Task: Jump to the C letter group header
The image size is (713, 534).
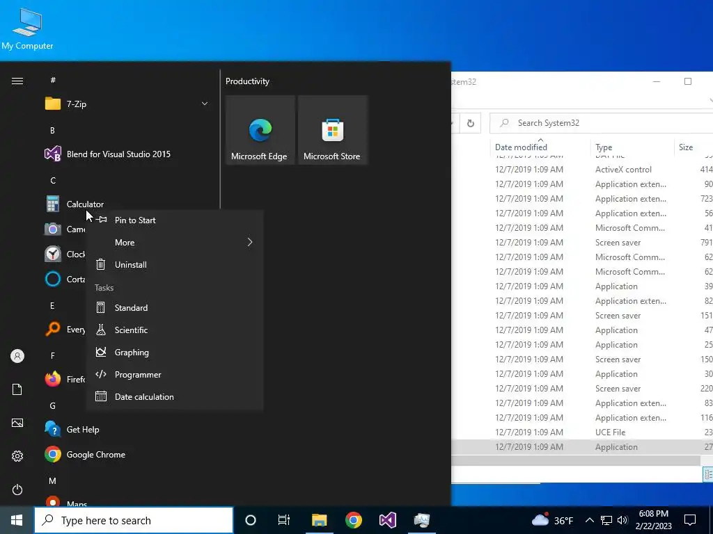Action: click(x=53, y=180)
